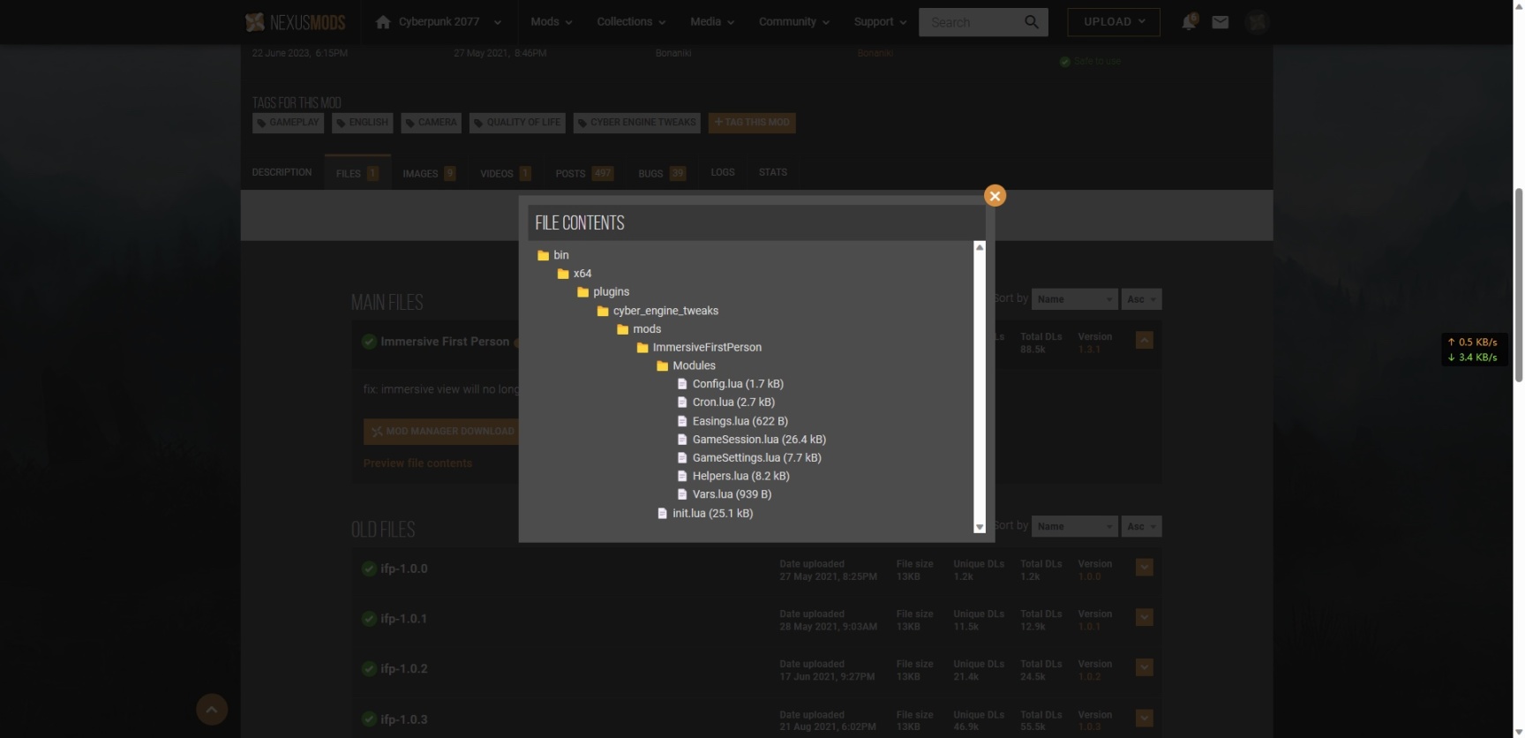Open Old Files sort-by Name dropdown
Screen dimensions: 1525x738
point(1075,526)
